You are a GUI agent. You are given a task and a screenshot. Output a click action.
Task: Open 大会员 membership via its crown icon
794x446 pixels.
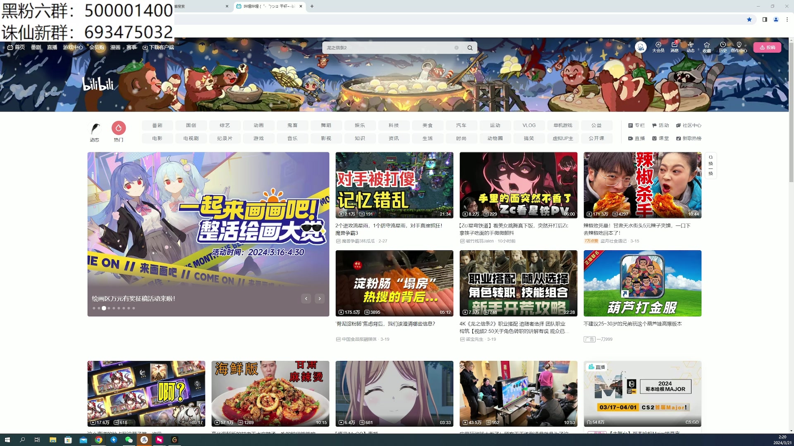point(658,47)
